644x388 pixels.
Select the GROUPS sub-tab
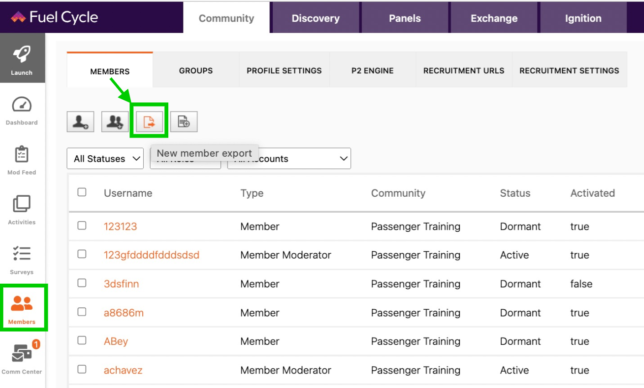(x=196, y=70)
